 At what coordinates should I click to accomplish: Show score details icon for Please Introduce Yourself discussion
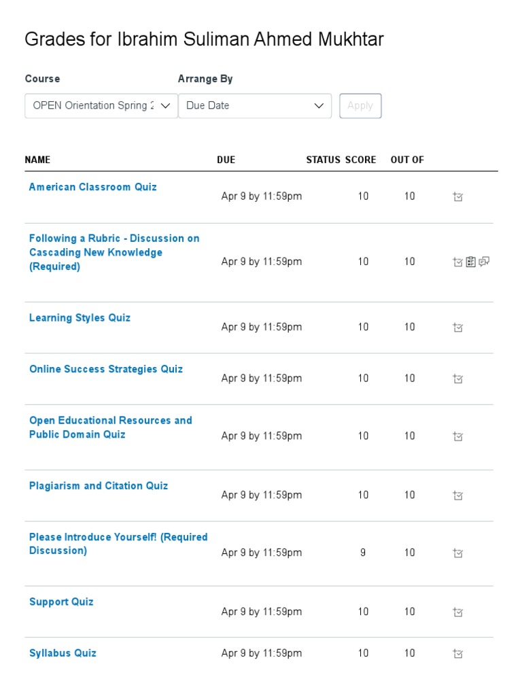tap(458, 553)
